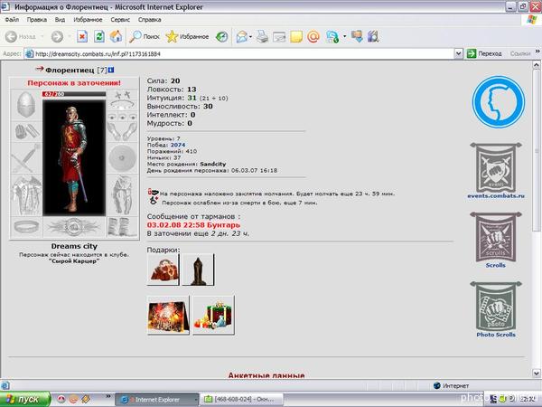Click the dark statue gift thumbnail

(198, 270)
